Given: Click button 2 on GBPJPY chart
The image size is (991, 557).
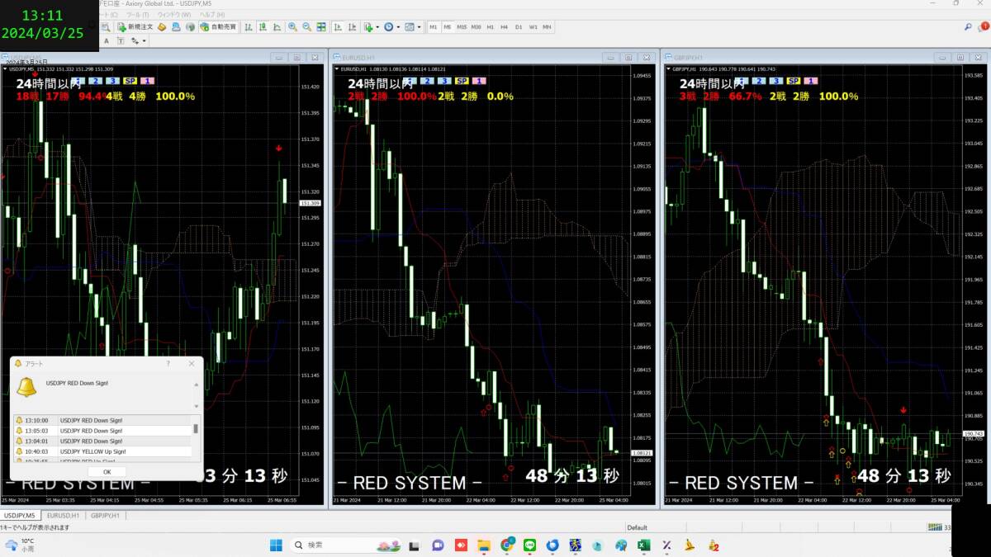Looking at the screenshot, I should 757,81.
